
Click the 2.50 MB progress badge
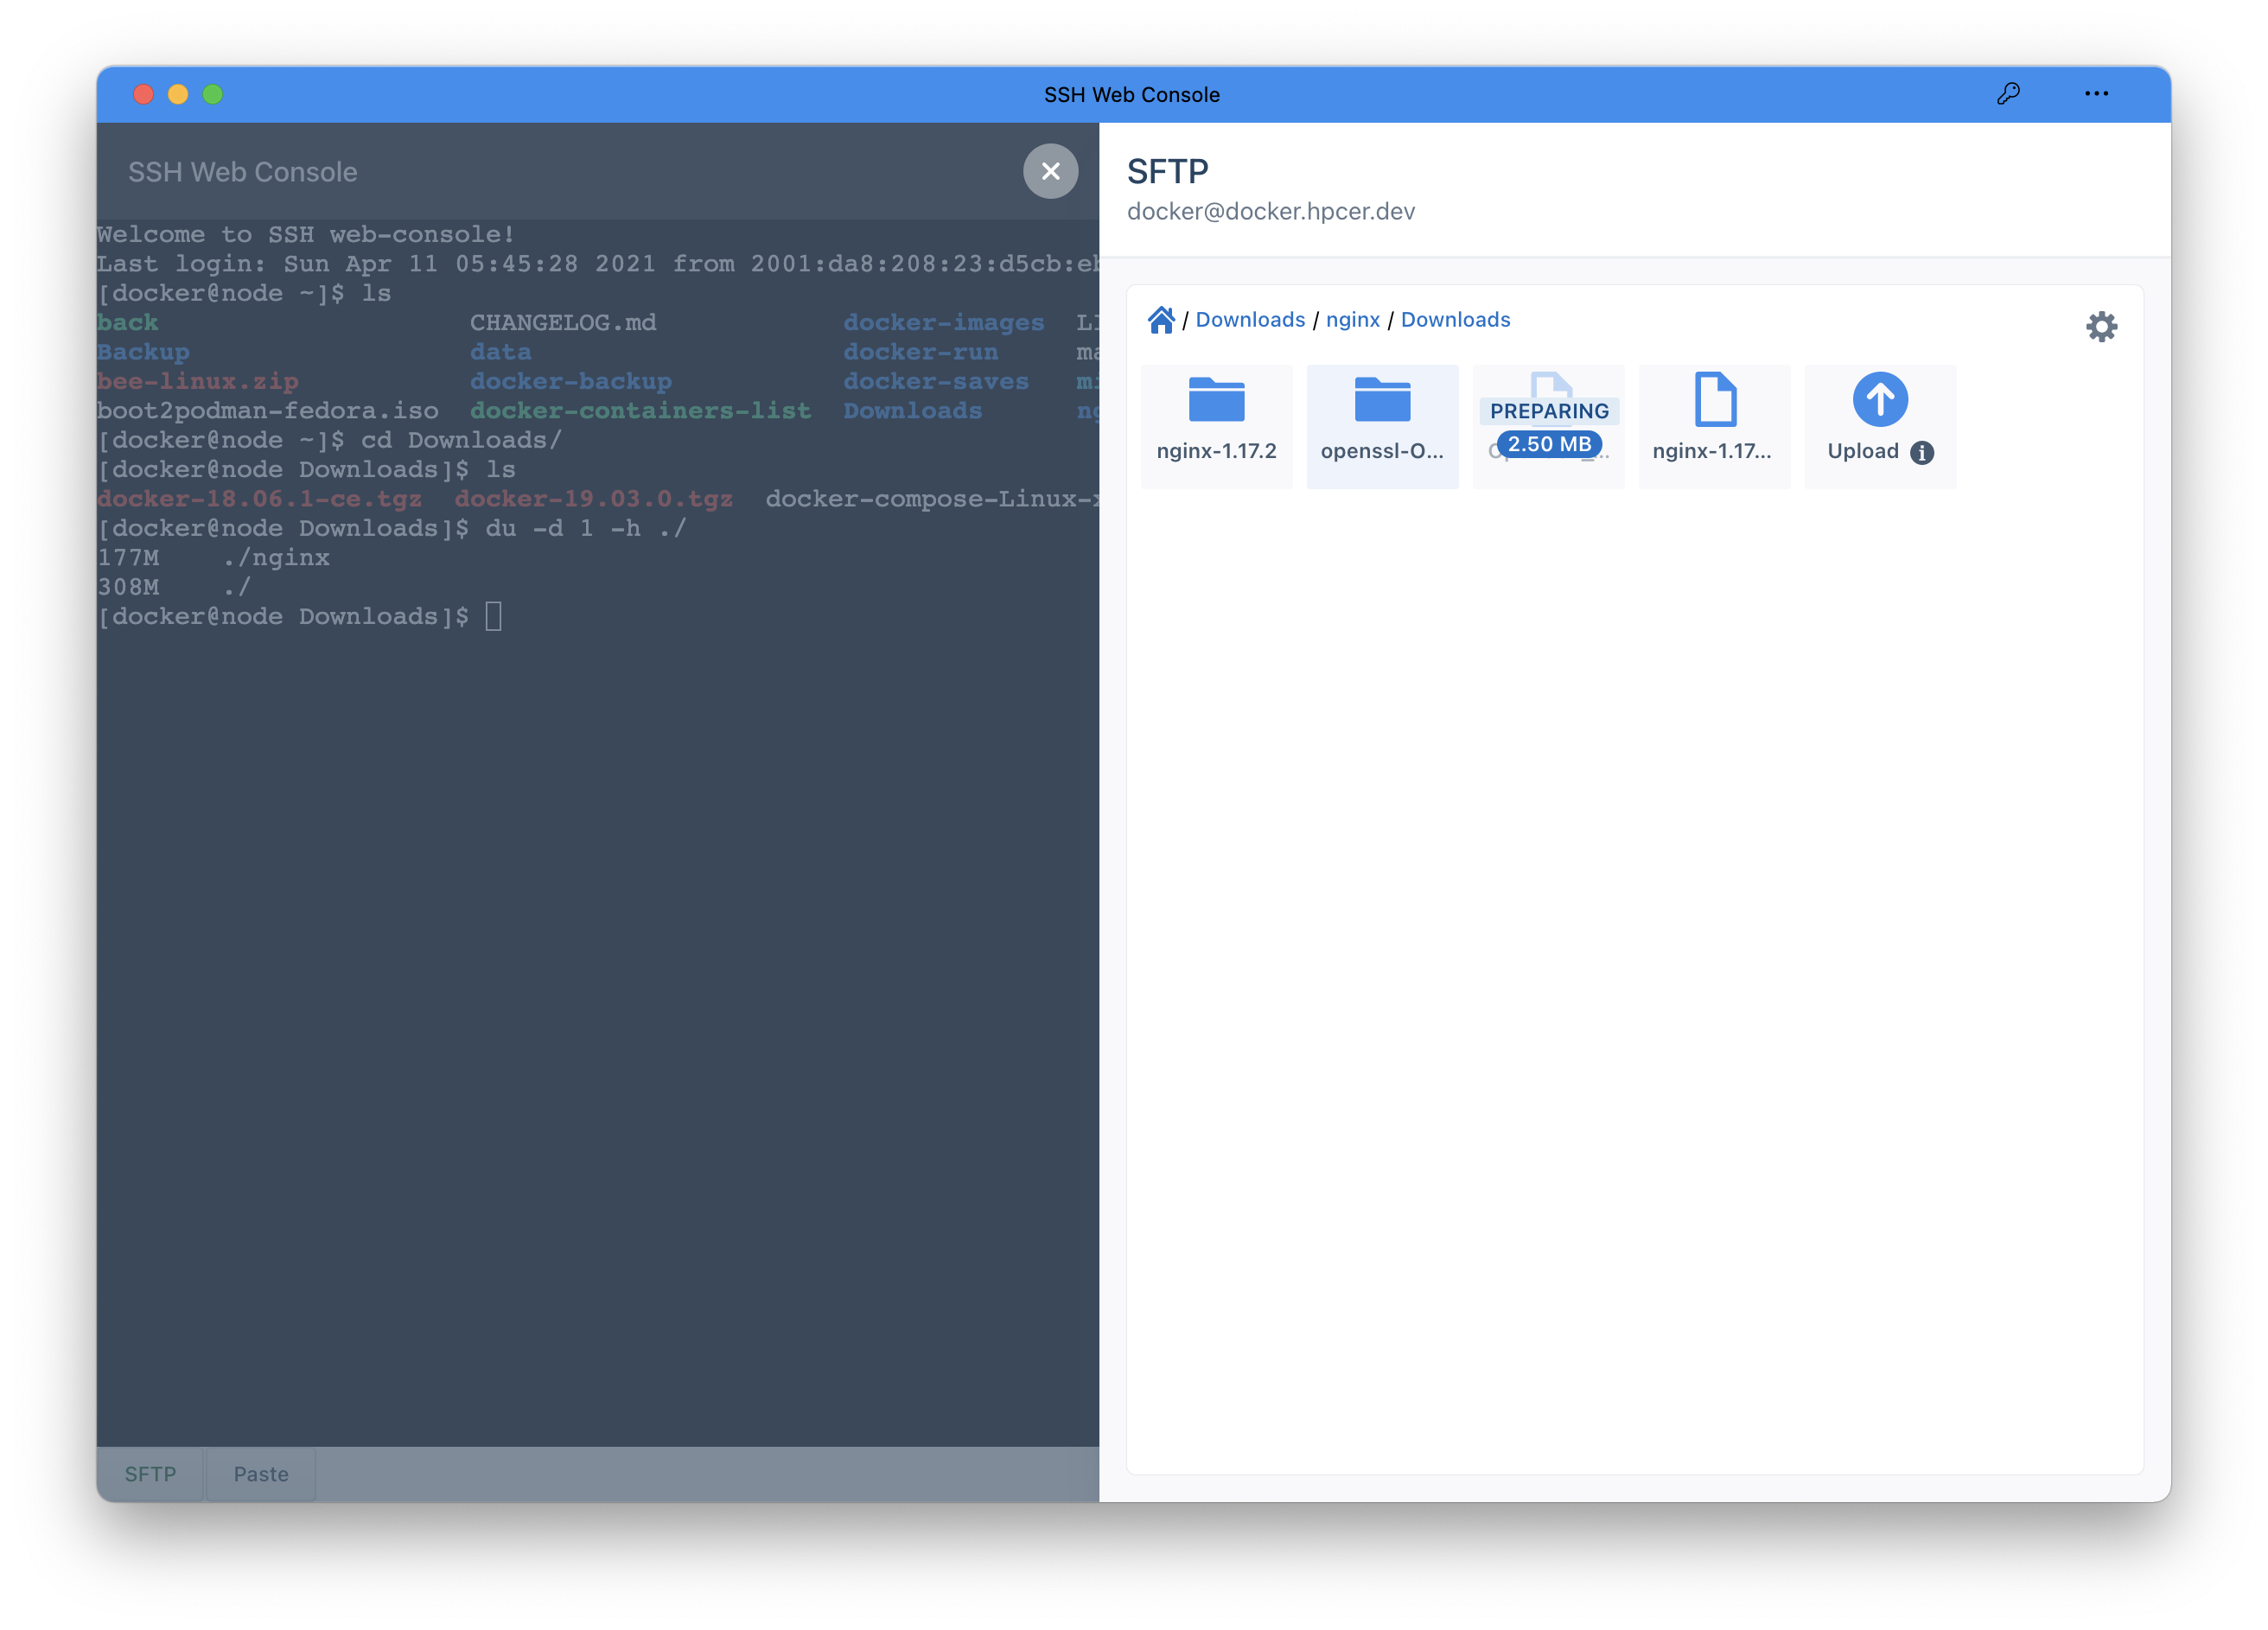pos(1549,444)
